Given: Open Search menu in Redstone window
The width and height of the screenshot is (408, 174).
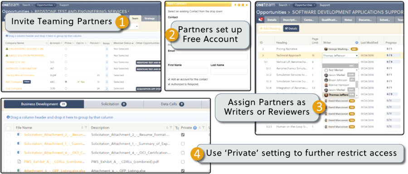Looking at the screenshot, I should click(x=28, y=5).
